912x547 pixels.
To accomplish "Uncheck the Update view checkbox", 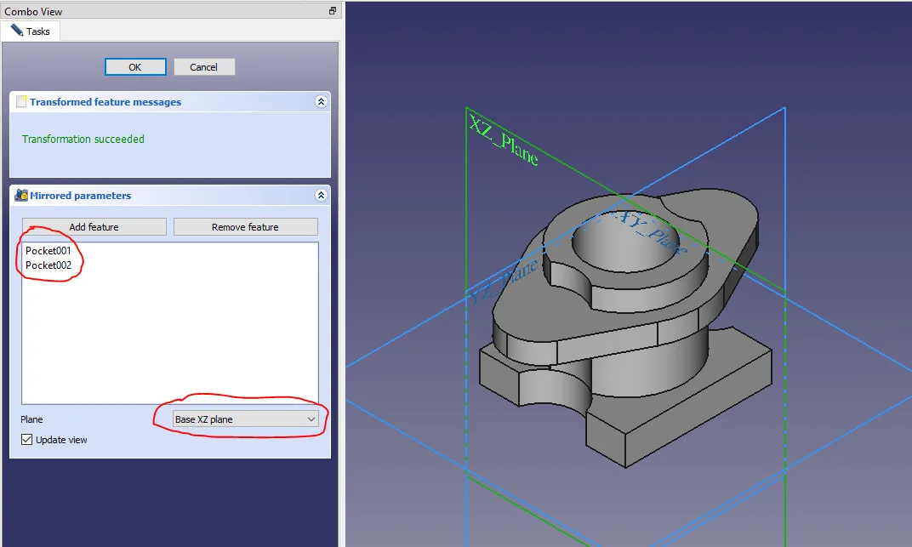I will (x=27, y=440).
